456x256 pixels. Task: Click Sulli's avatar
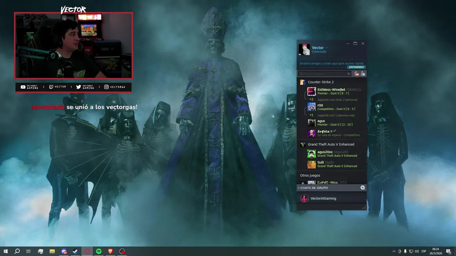click(312, 164)
